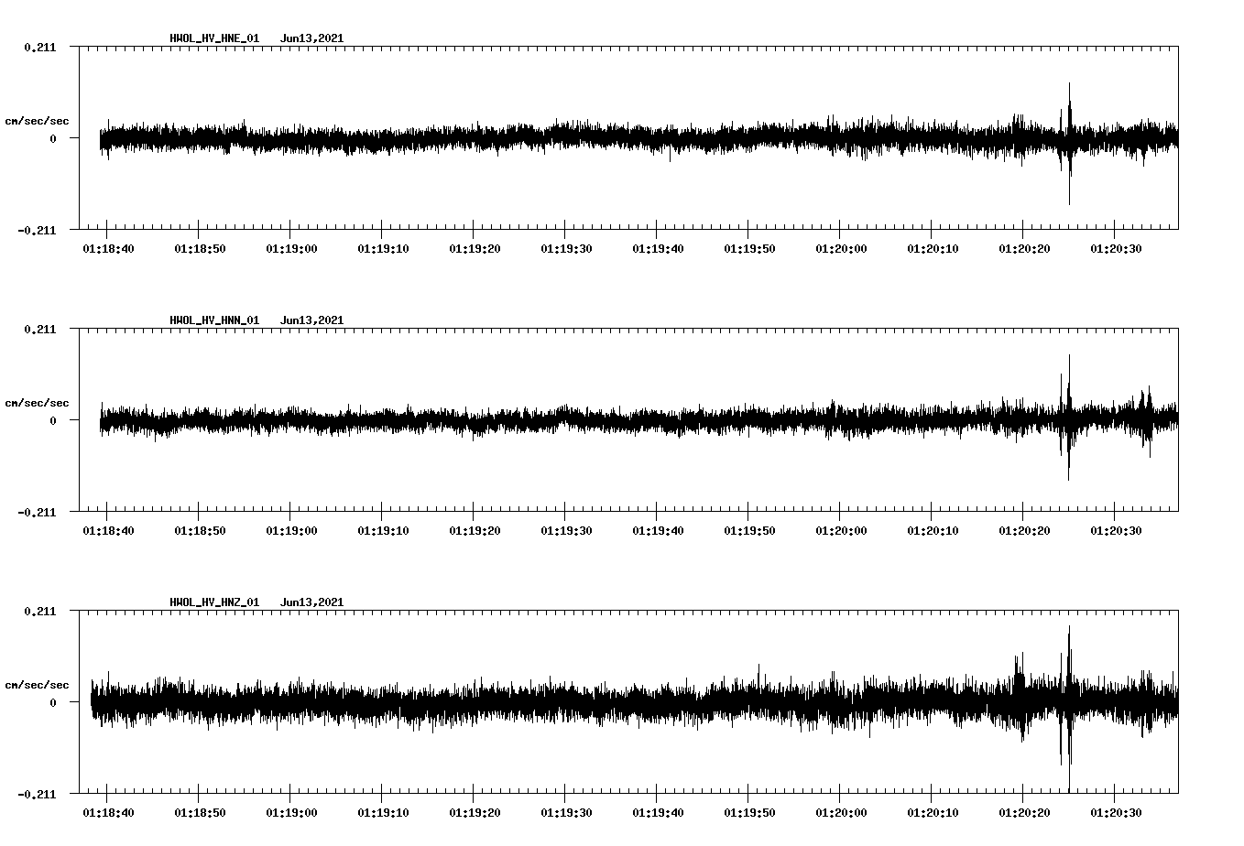Click the cm/sec/sec unit label of HNE plot
The width and height of the screenshot is (1244, 846).
pyautogui.click(x=37, y=121)
